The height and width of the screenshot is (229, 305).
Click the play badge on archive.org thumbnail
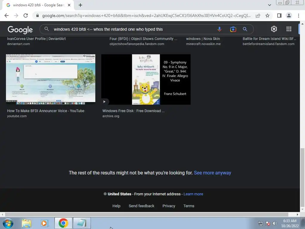click(x=105, y=102)
